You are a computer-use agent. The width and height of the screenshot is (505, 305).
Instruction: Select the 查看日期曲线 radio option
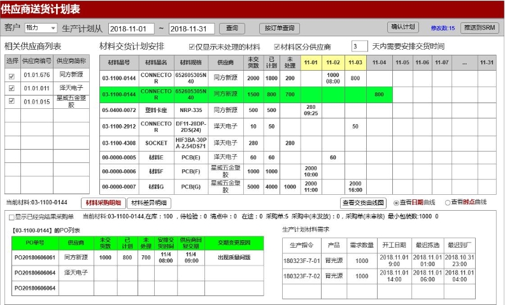pyautogui.click(x=397, y=203)
